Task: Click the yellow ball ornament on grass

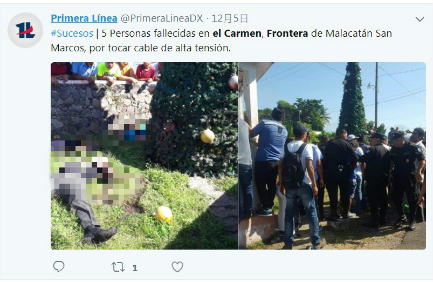Action: [x=163, y=214]
